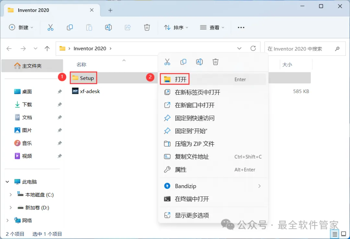The height and width of the screenshot is (239, 350).
Task: Click the Rename icon in the top toolbar
Action: 108,28
